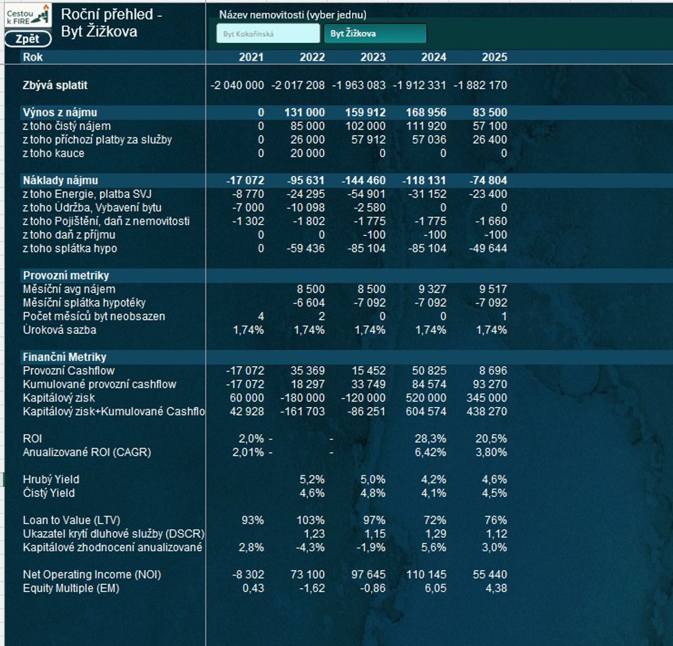Image resolution: width=673 pixels, height=646 pixels.
Task: Select Byt Kokořínská in the property slicer
Action: tap(268, 34)
